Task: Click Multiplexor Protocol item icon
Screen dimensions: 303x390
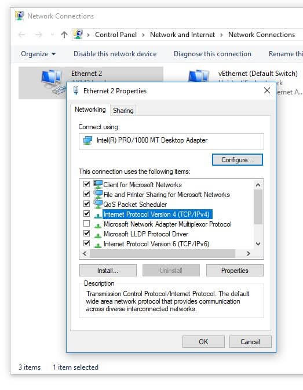Action: coord(98,225)
